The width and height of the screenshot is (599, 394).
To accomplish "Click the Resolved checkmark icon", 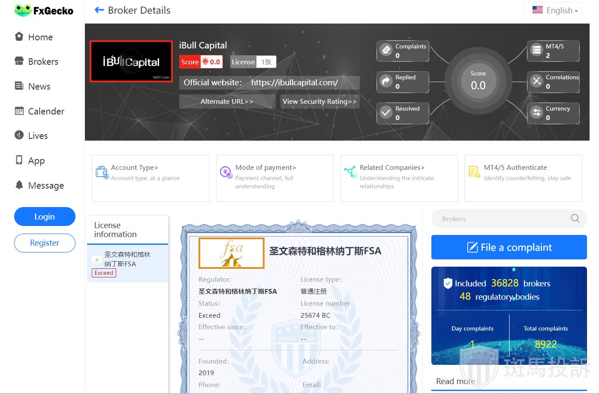I will pyautogui.click(x=386, y=112).
